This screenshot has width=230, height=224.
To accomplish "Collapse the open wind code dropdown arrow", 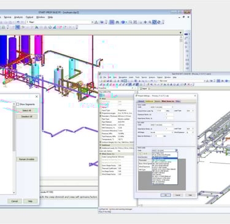I will click(176, 151).
